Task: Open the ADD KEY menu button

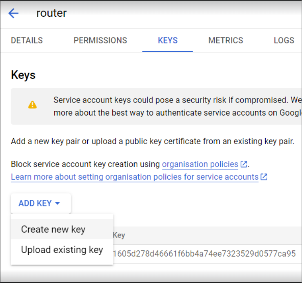Action: click(x=41, y=203)
